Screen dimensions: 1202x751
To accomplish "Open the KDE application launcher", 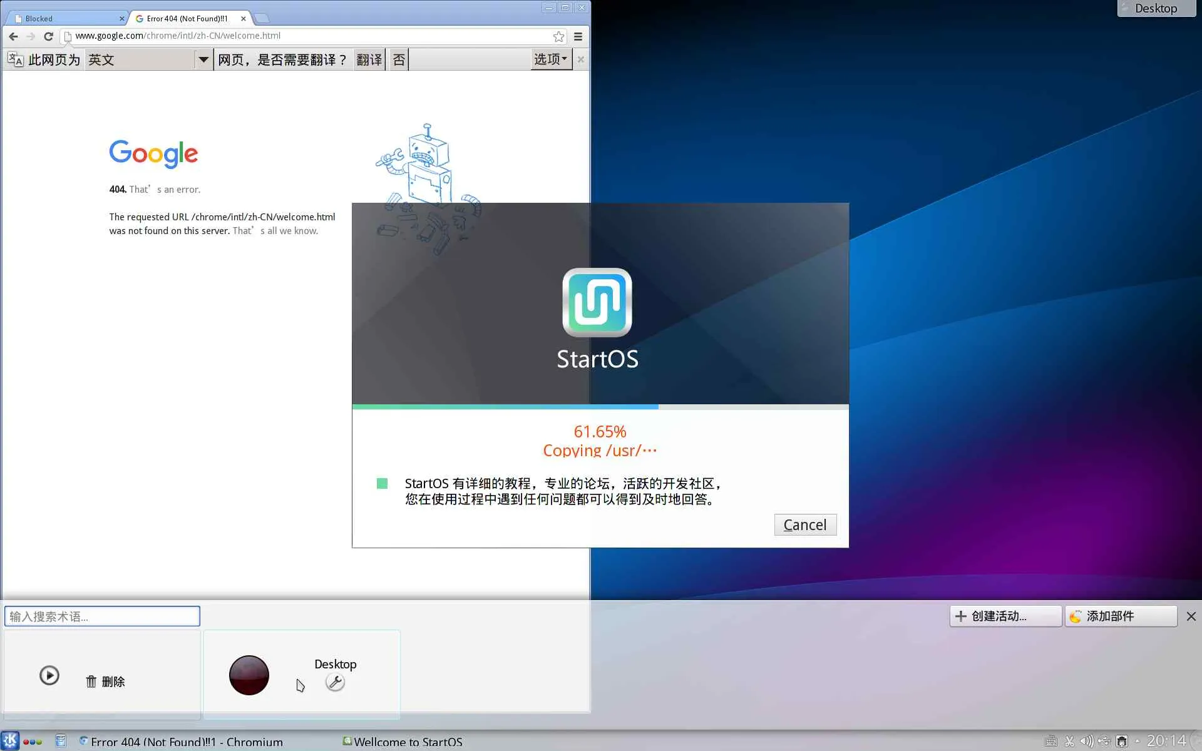I will 10,741.
